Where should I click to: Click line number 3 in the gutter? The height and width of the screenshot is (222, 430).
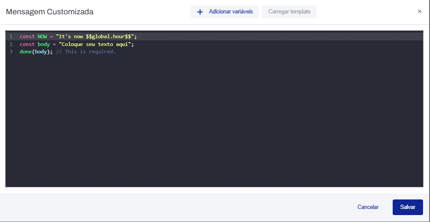pyautogui.click(x=11, y=52)
